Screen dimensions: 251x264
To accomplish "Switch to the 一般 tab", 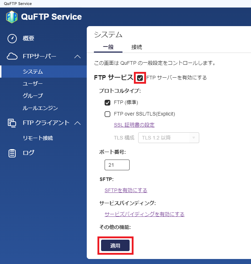I will tap(108, 47).
